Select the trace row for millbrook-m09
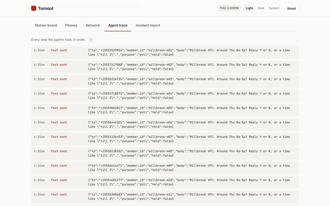This screenshot has height=206, width=330. point(165,168)
